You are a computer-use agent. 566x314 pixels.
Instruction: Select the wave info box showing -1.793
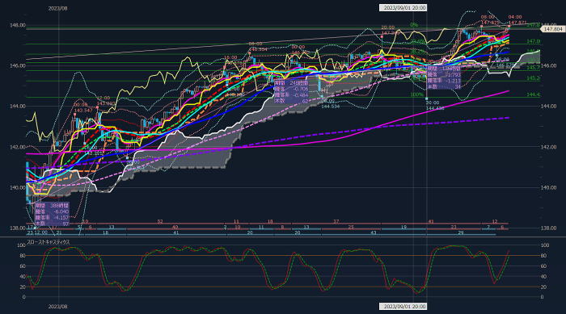[444, 77]
